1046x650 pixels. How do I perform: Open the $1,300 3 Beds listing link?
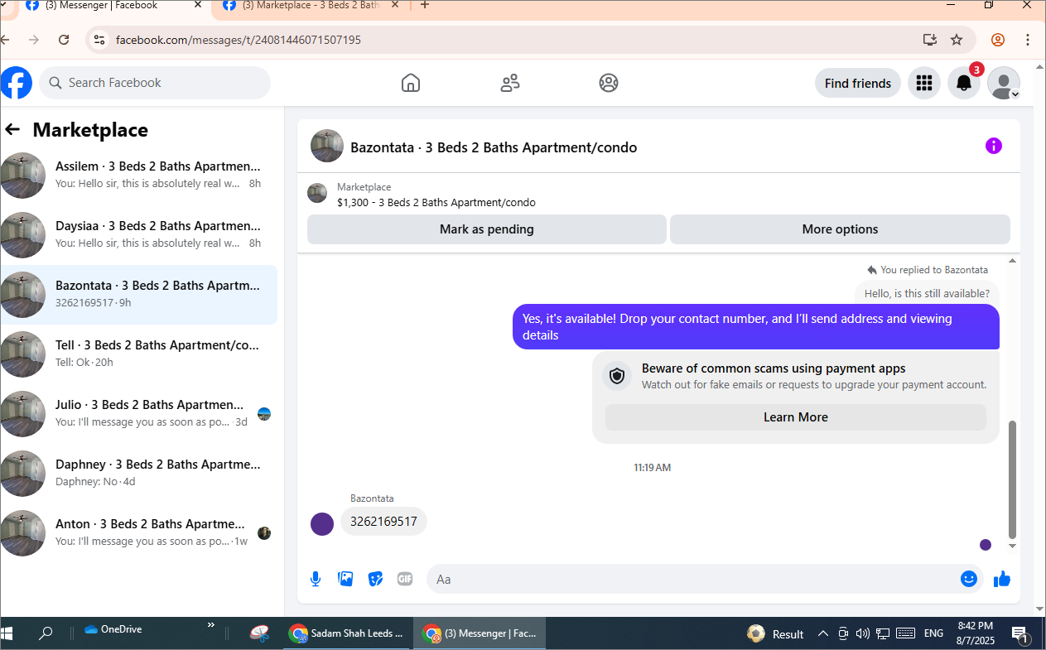436,202
